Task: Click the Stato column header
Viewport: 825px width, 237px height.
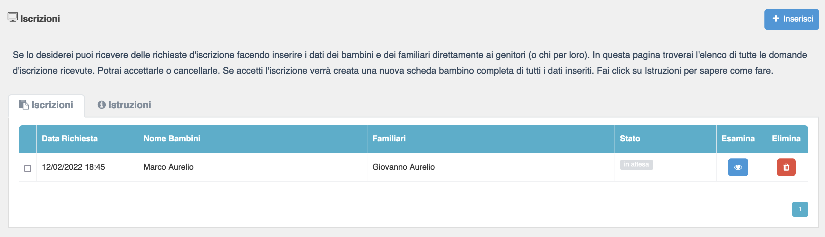Action: click(x=630, y=138)
